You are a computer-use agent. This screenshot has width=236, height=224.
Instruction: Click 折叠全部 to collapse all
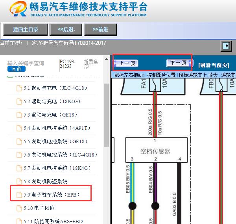coord(91,64)
